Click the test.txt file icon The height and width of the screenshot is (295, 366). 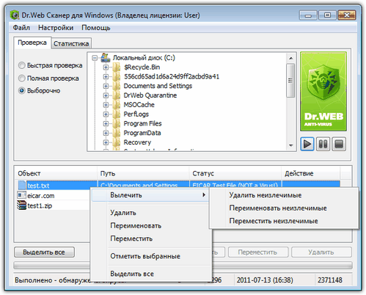[x=22, y=185]
